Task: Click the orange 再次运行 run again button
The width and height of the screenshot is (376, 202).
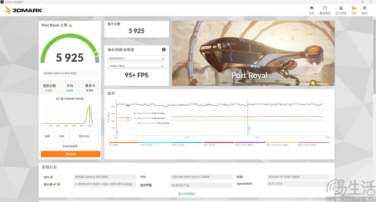Action: pos(71,154)
